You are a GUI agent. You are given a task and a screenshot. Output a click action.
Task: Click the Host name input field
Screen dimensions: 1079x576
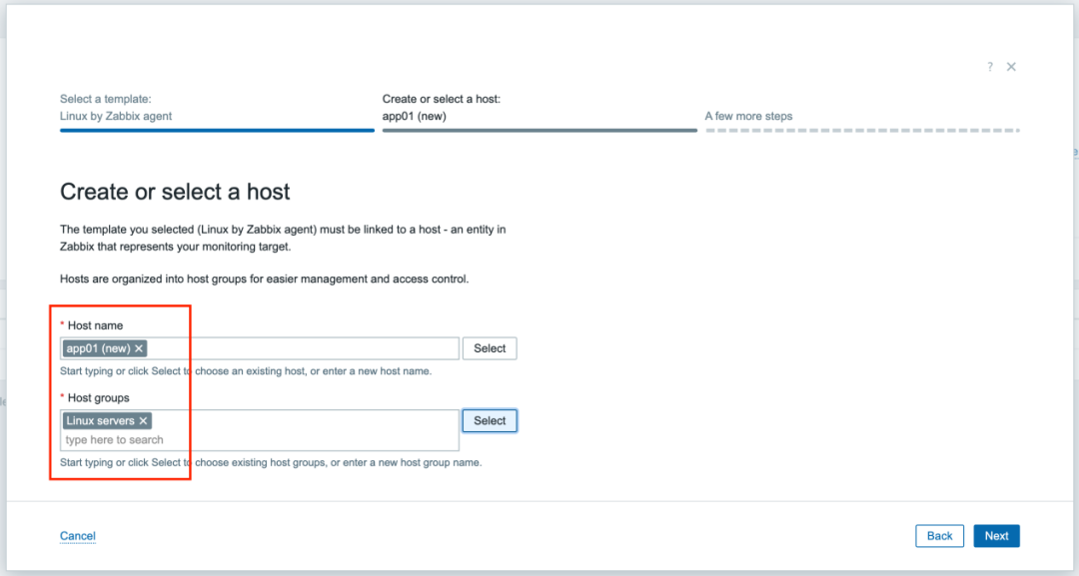pos(260,348)
